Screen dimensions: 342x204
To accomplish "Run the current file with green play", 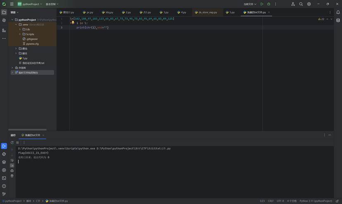I will 262,4.
